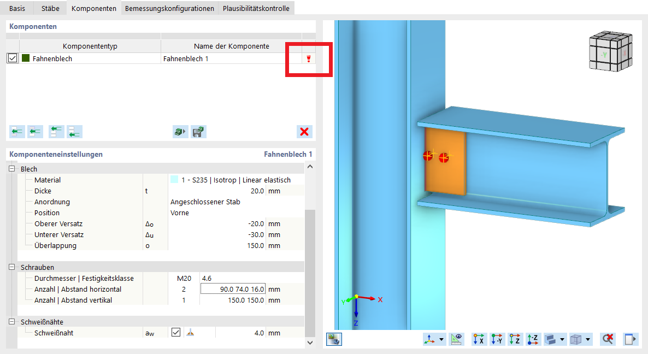648x354 pixels.
Task: Click the cancel zoom magnifier icon
Action: (x=608, y=339)
